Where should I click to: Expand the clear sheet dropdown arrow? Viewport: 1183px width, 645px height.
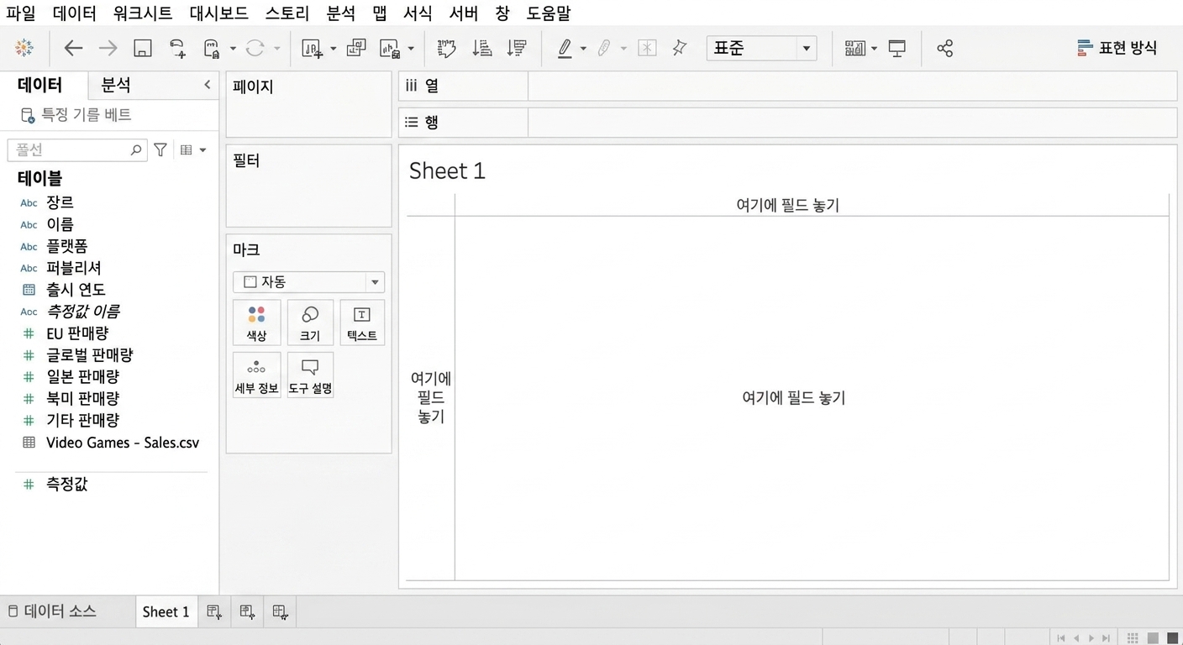(x=411, y=49)
